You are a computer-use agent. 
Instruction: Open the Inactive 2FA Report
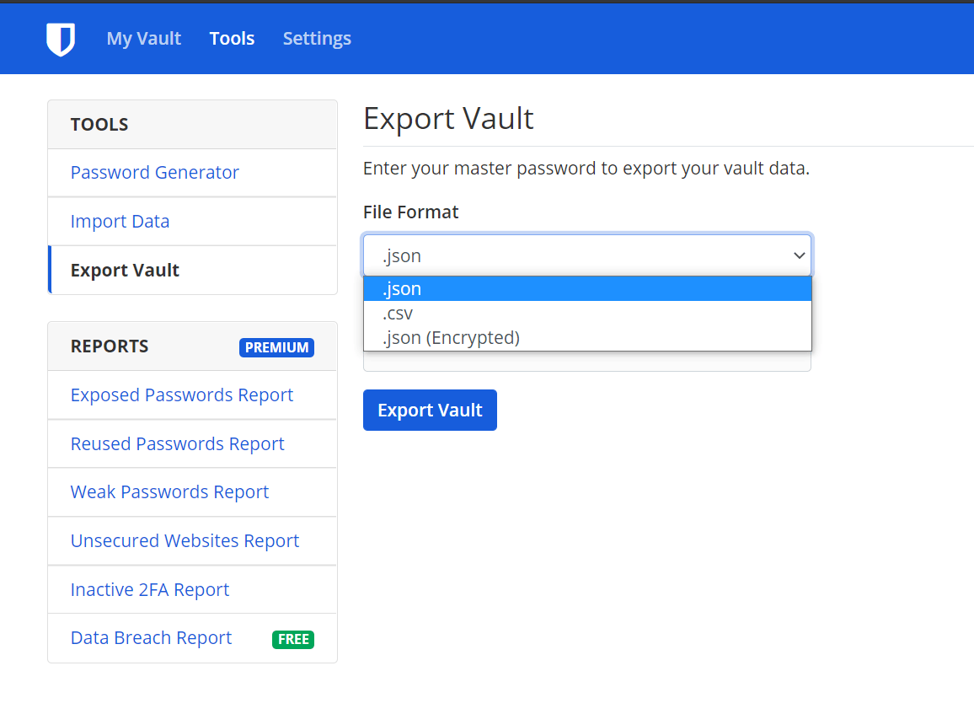coord(149,589)
